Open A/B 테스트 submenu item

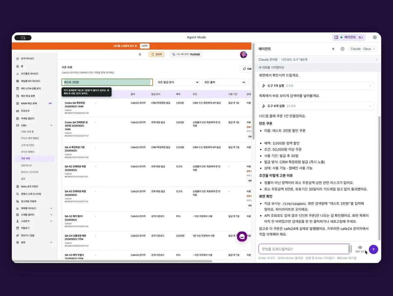tap(26, 165)
